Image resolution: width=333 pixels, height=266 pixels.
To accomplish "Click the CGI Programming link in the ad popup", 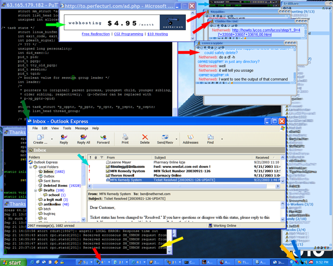I will 129,34.
